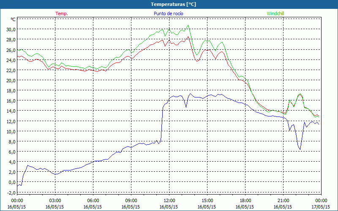Click the '4,0' y-axis value

point(12,162)
